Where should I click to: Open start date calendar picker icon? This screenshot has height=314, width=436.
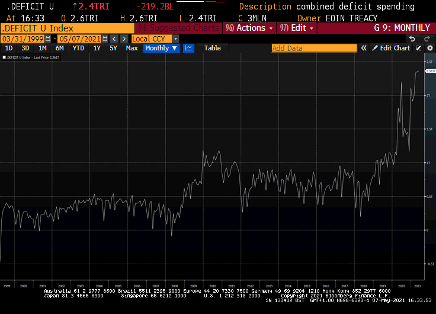(49, 39)
